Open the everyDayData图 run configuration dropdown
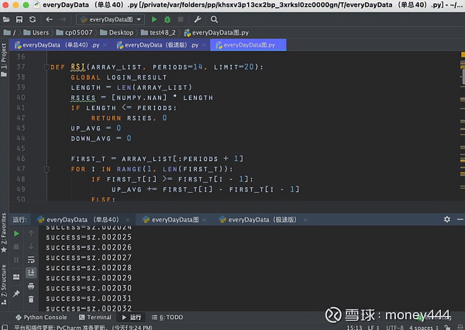The height and width of the screenshot is (330, 465). (110, 19)
